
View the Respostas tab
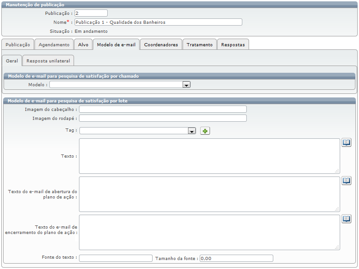pos(233,45)
